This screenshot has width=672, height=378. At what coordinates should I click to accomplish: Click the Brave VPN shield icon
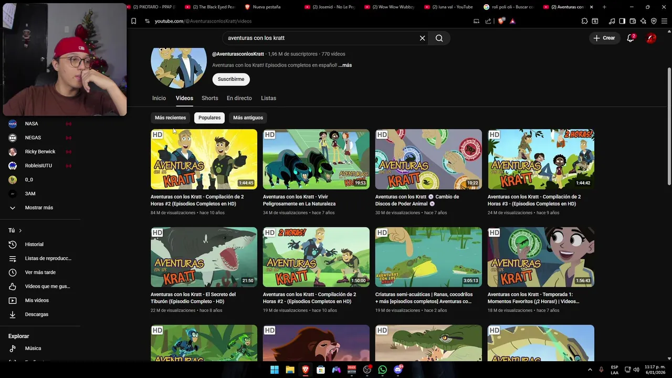(654, 21)
